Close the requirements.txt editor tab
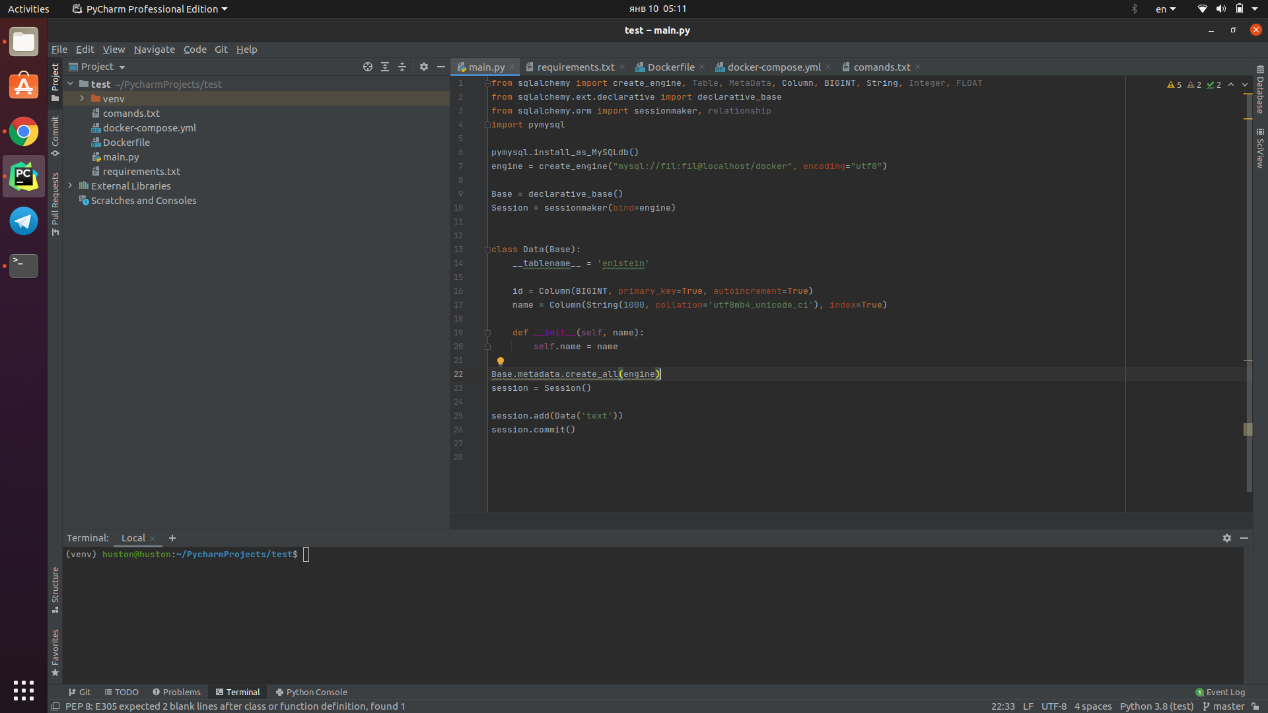Screen dimensions: 1268x713 (x=622, y=67)
